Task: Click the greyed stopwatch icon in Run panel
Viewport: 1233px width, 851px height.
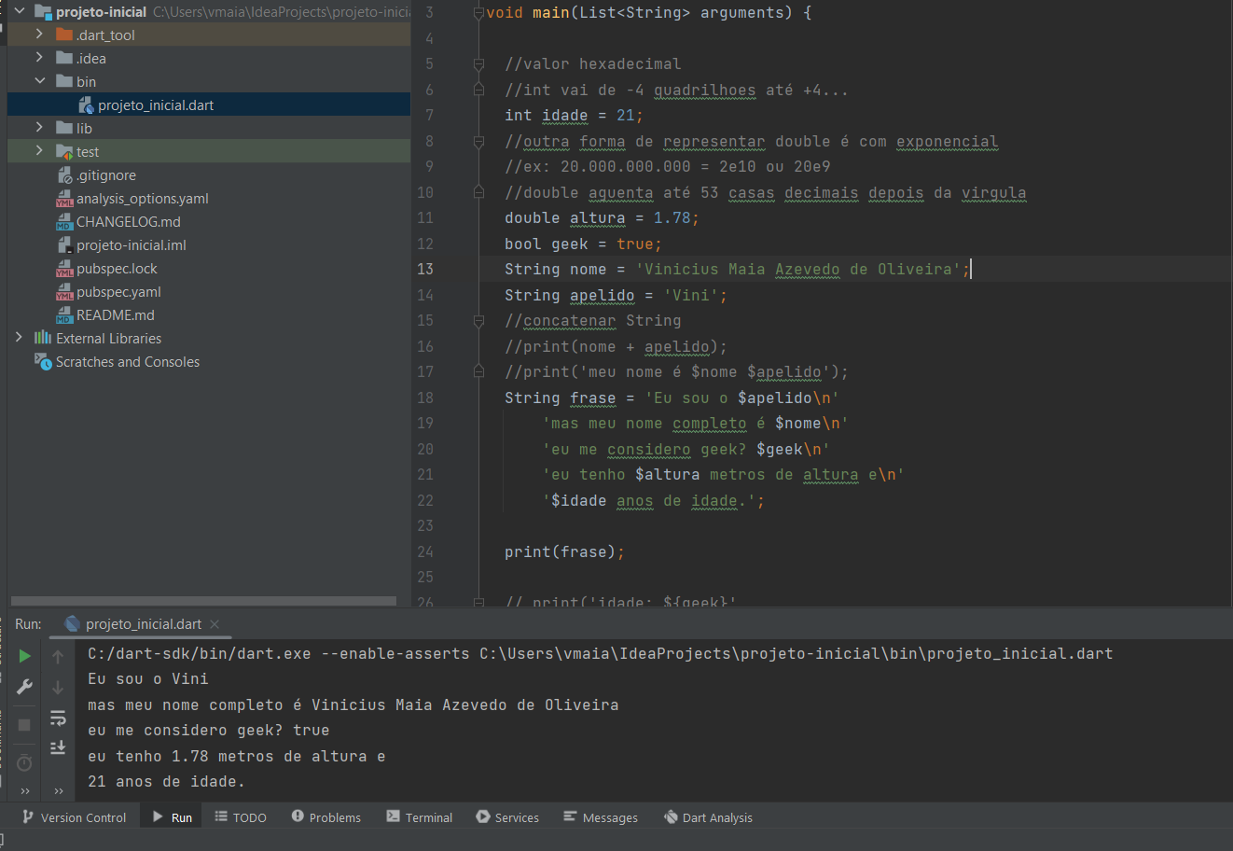Action: coord(24,763)
